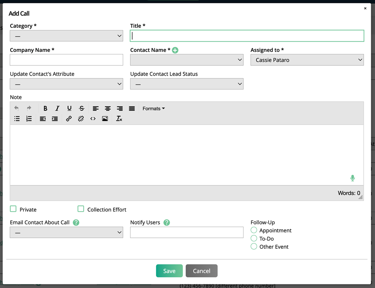The width and height of the screenshot is (375, 288).
Task: Click the strikethrough icon in the editor
Action: point(82,109)
